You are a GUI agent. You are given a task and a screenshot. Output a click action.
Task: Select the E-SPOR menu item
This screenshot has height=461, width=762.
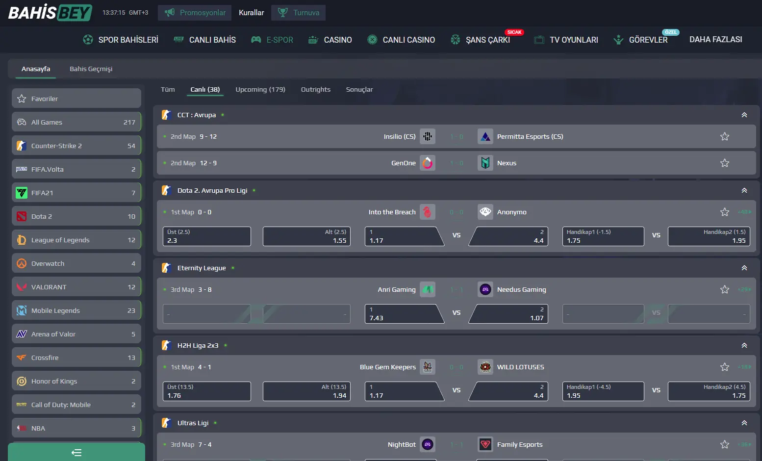(x=272, y=40)
